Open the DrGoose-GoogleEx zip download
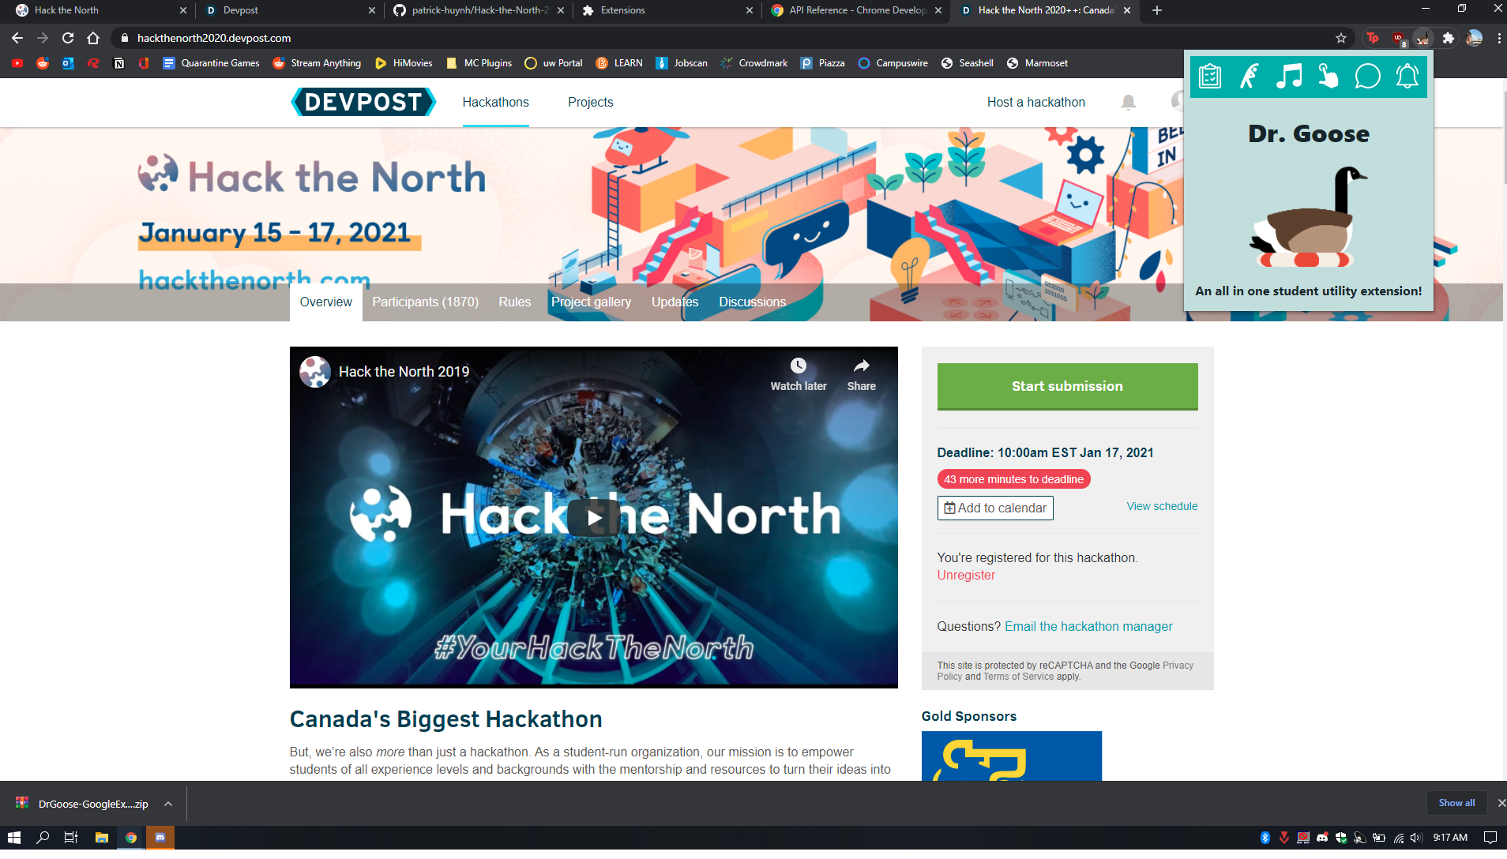This screenshot has height=859, width=1507. pos(82,804)
